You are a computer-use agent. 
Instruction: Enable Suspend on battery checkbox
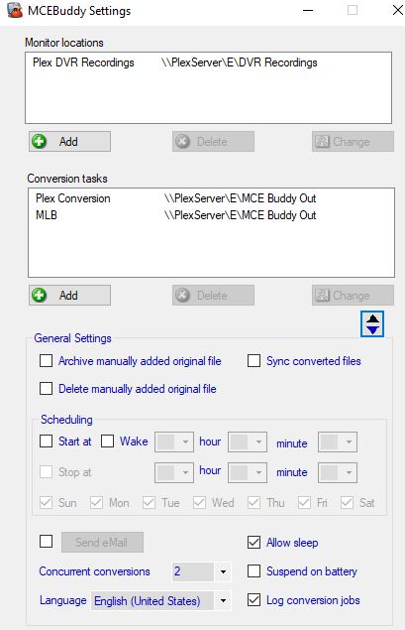click(x=253, y=570)
